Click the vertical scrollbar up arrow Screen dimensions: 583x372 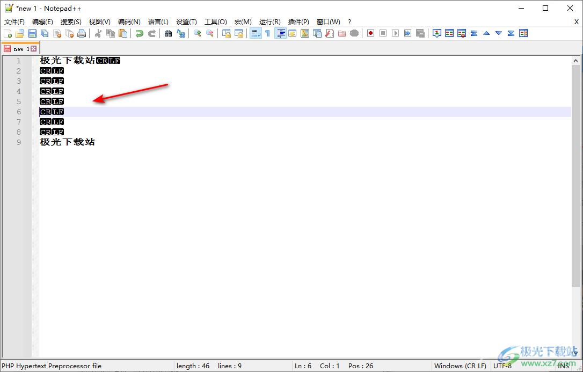575,61
